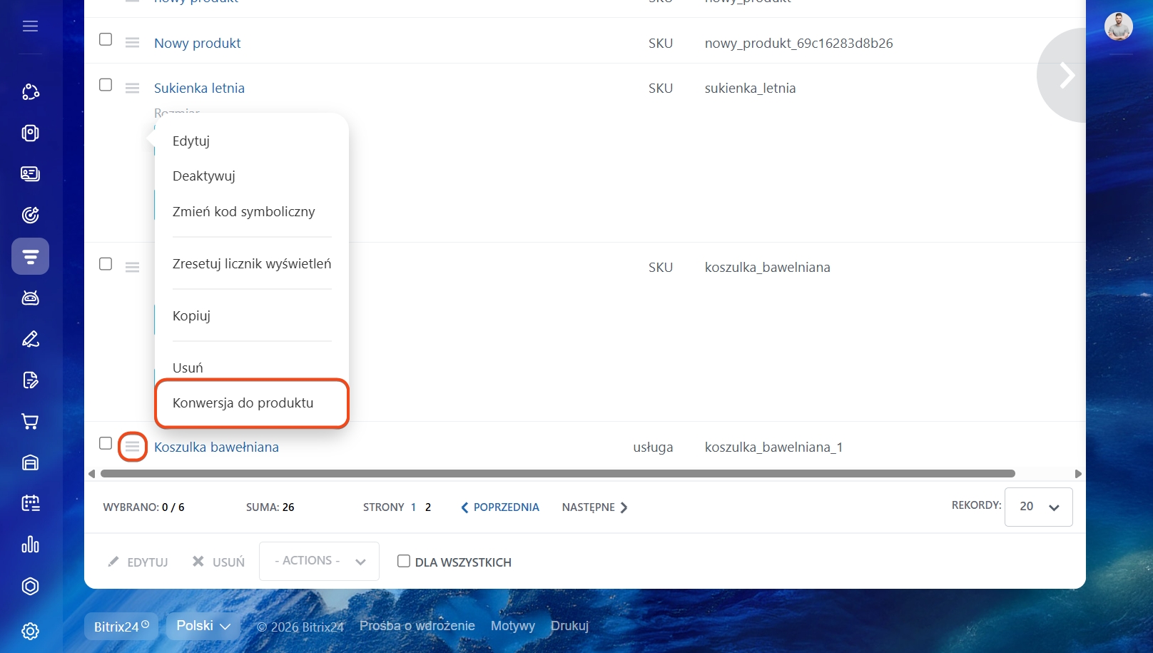This screenshot has width=1153, height=653.
Task: Open the bar chart analytics sidebar icon
Action: click(30, 545)
